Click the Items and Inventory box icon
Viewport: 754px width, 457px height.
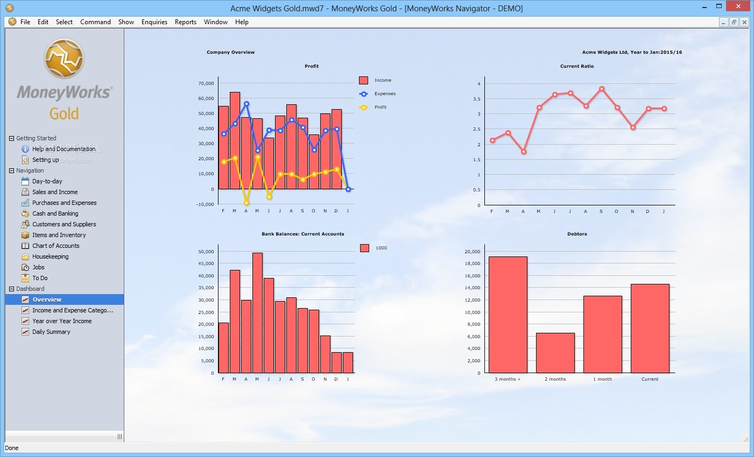(25, 235)
